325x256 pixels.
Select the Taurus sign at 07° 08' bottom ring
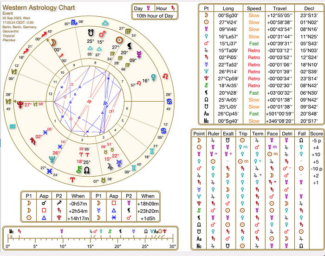click(103, 180)
